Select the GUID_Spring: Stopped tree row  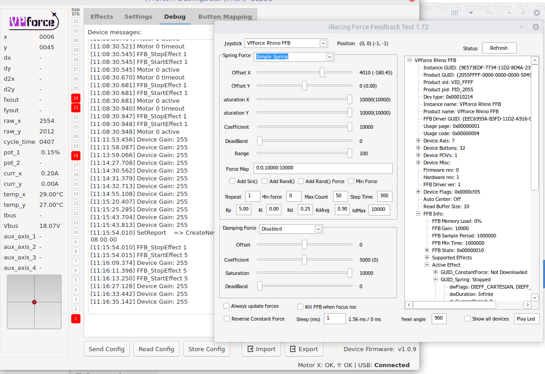click(x=466, y=279)
